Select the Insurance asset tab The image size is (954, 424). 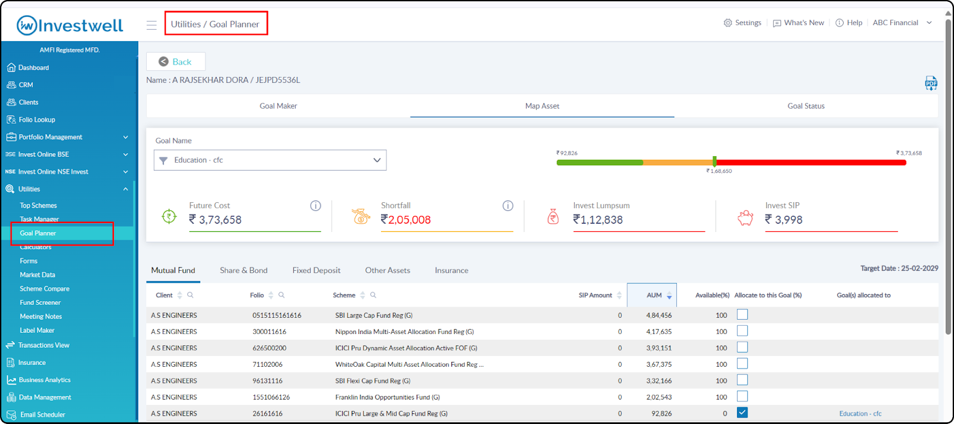click(x=451, y=271)
